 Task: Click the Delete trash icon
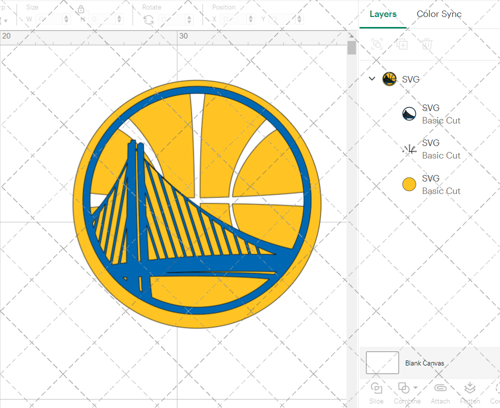[x=427, y=44]
